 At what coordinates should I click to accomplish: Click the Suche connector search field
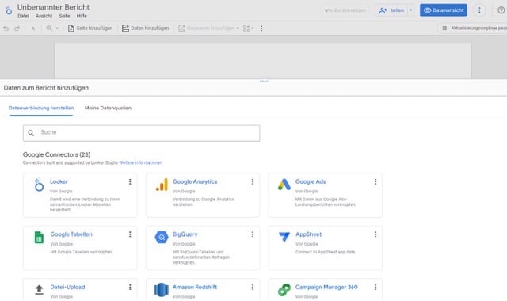tap(141, 133)
